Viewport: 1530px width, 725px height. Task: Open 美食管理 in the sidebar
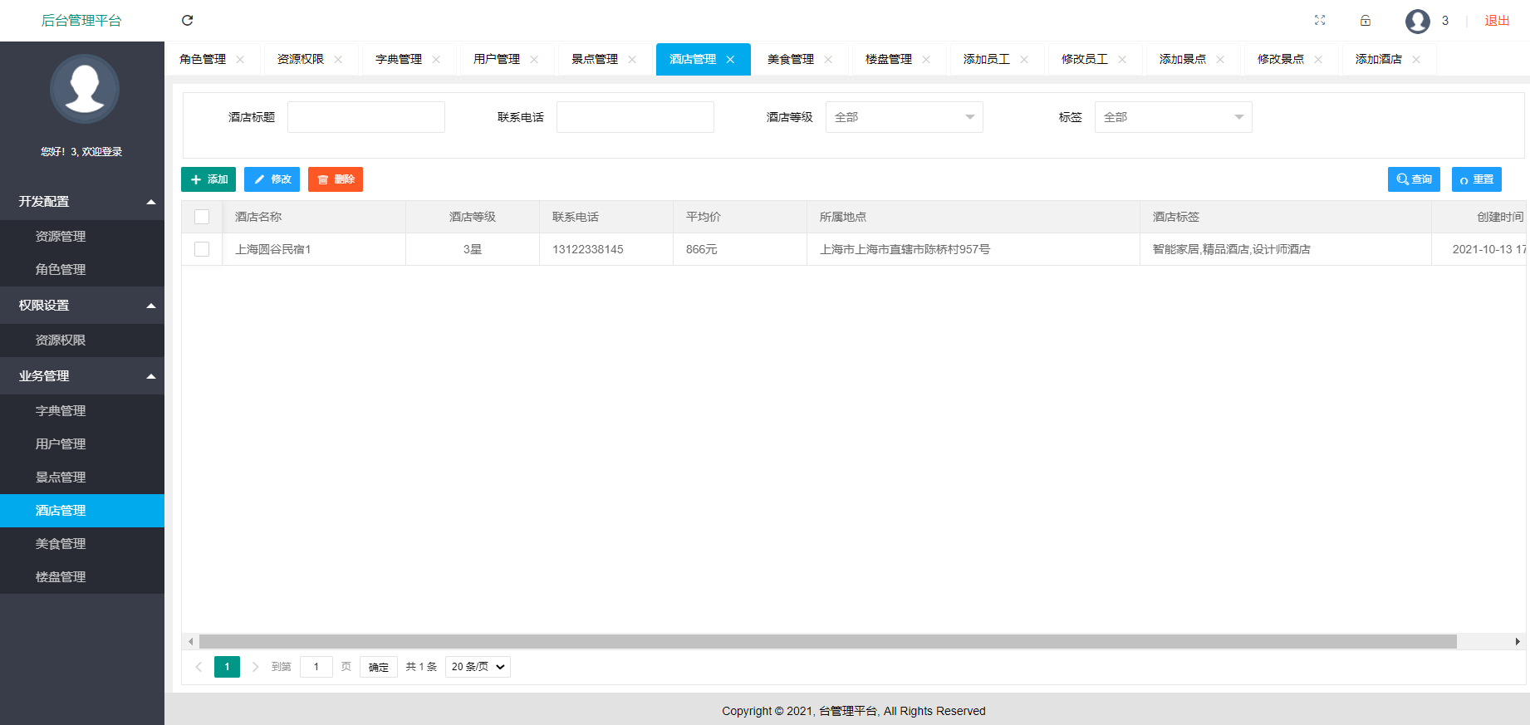[82, 544]
